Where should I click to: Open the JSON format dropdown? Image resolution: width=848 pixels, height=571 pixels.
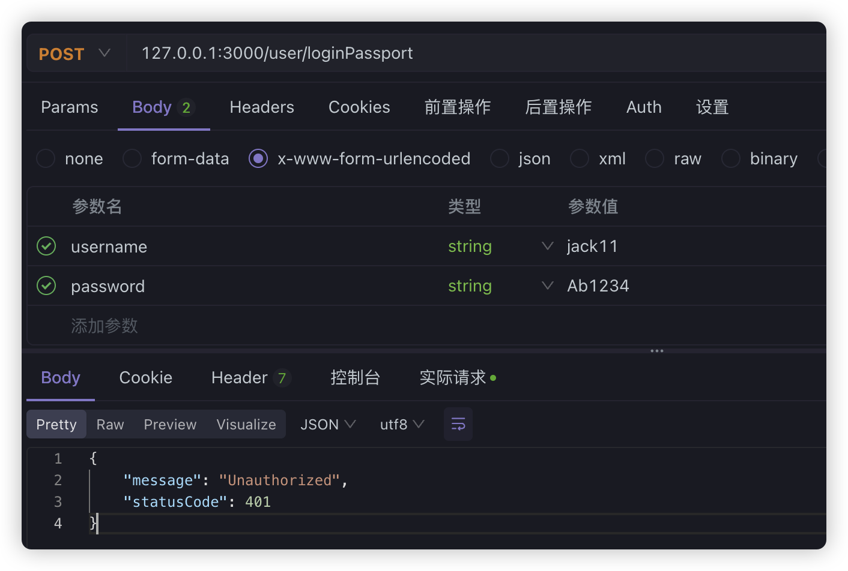(x=328, y=424)
